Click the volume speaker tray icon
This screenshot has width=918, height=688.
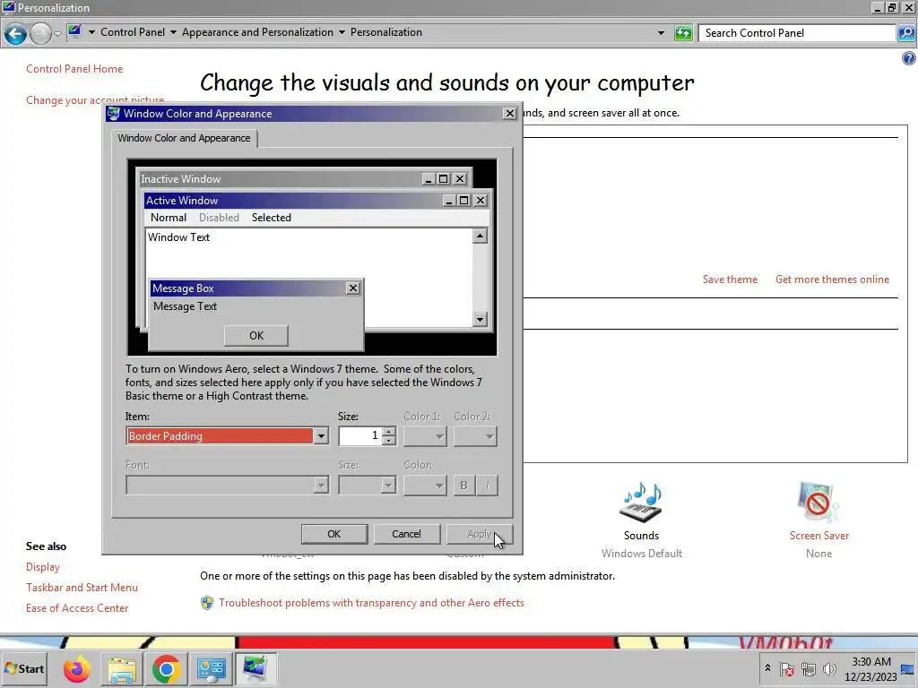pyautogui.click(x=829, y=669)
